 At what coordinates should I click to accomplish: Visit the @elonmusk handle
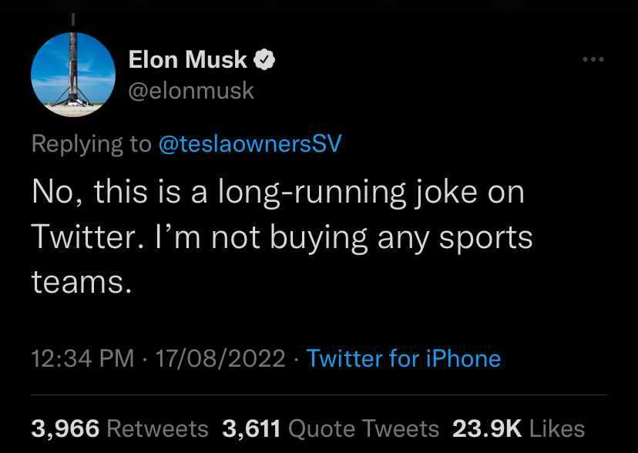[x=191, y=91]
